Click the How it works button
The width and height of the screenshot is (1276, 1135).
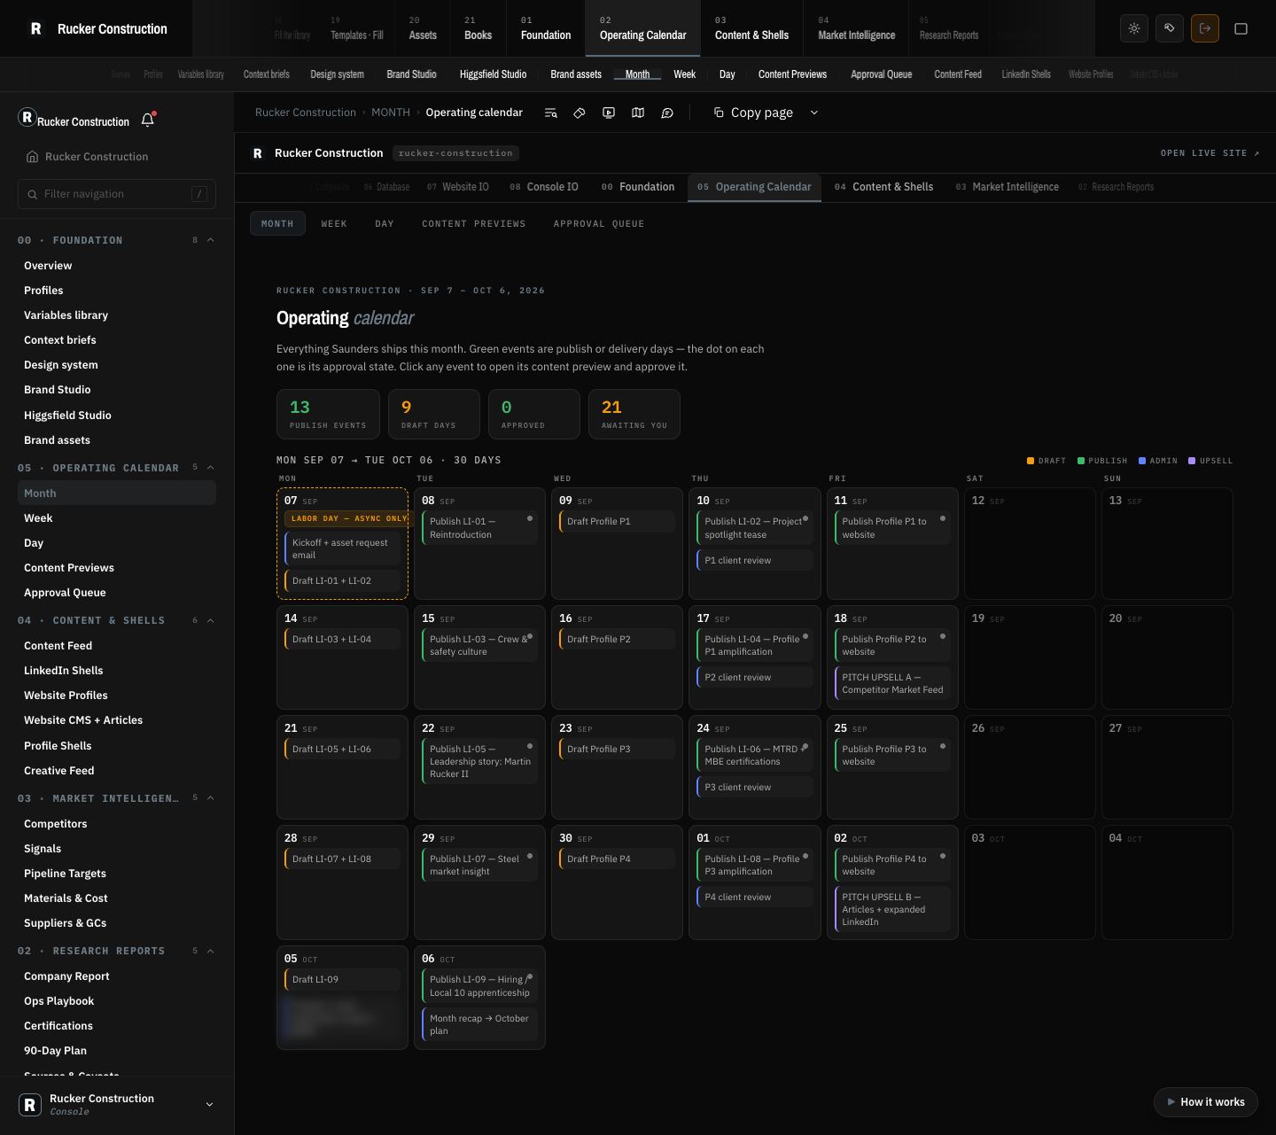tap(1206, 1102)
